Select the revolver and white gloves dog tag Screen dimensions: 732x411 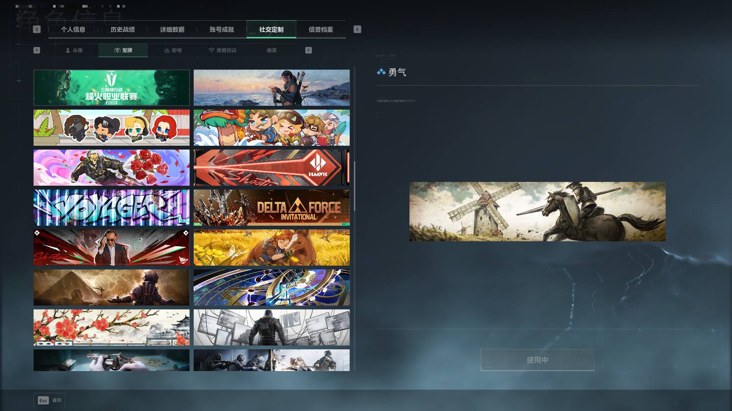(111, 360)
